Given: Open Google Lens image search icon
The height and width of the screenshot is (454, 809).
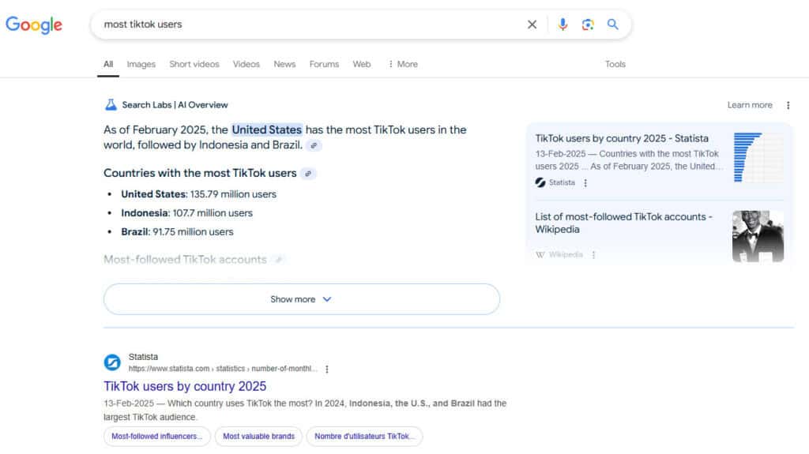Looking at the screenshot, I should click(588, 24).
